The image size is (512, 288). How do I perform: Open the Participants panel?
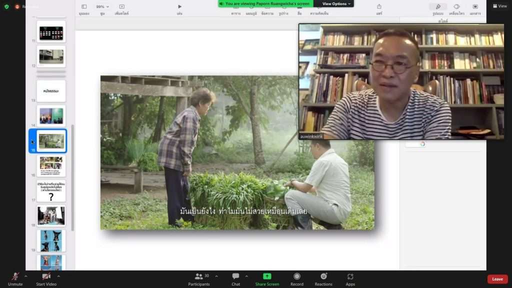199,279
